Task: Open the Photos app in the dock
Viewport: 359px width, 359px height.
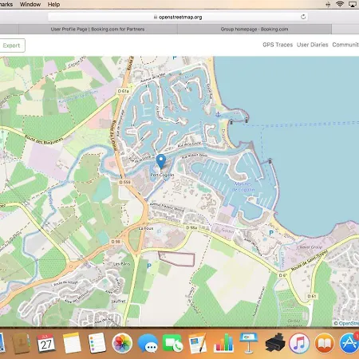Action: coord(122,343)
